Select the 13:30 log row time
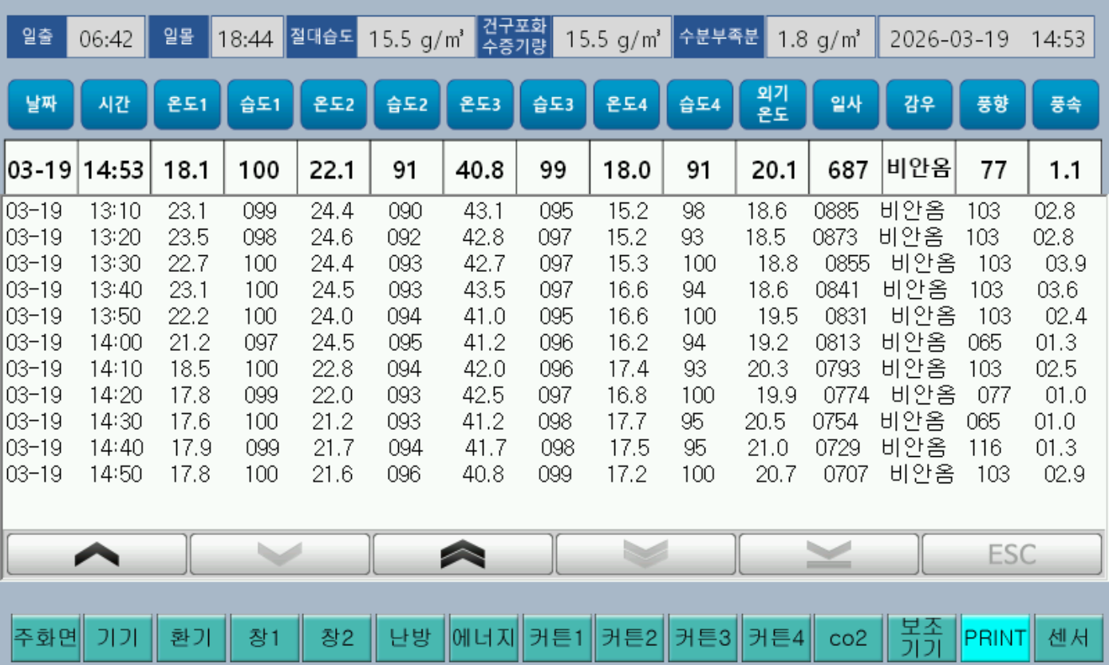 pos(116,264)
